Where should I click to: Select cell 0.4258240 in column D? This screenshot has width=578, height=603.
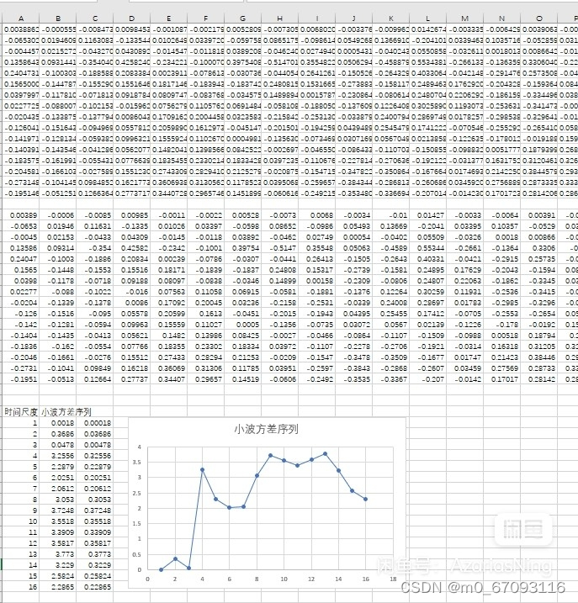coord(131,62)
